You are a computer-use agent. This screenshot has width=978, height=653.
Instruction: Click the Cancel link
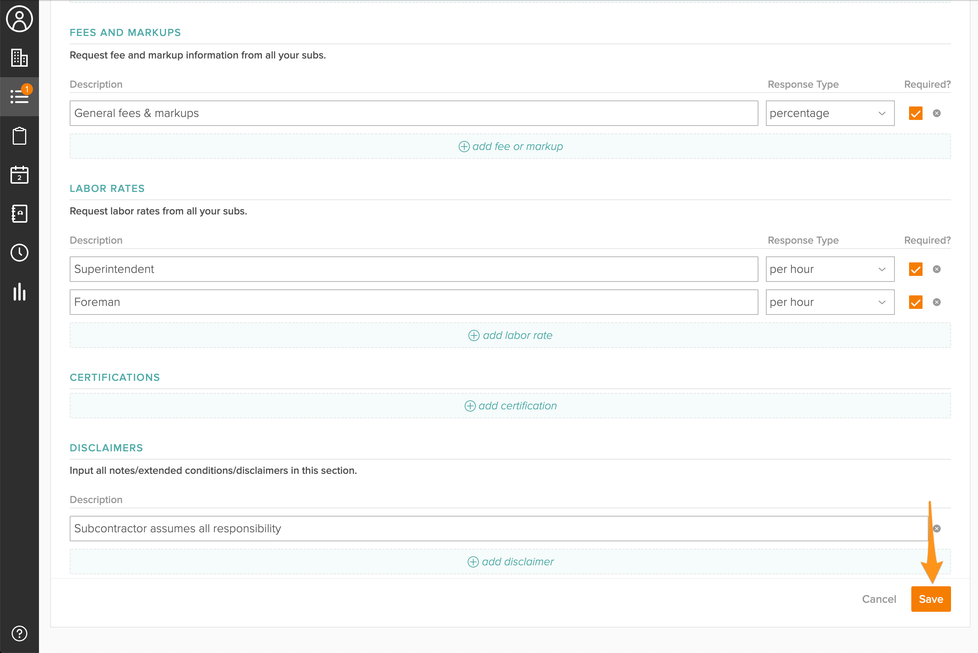879,599
